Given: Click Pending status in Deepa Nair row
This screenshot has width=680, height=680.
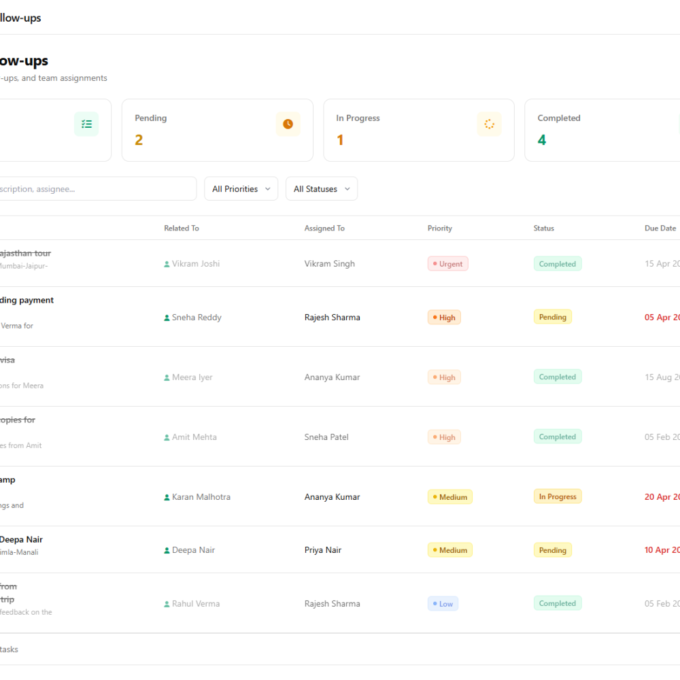Looking at the screenshot, I should (553, 550).
